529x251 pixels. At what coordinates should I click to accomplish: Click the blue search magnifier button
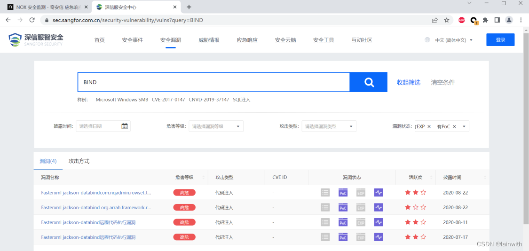click(x=368, y=82)
